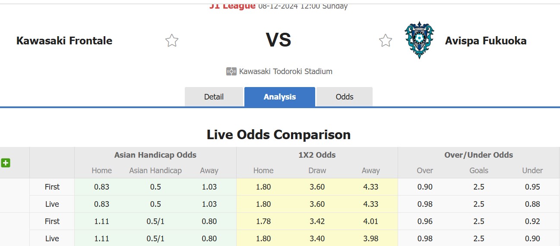Select home 1X2 odds 1.78 cell
Image resolution: width=560 pixels, height=246 pixels.
(263, 221)
